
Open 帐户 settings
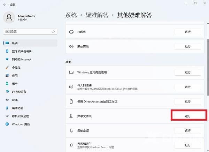(30, 84)
